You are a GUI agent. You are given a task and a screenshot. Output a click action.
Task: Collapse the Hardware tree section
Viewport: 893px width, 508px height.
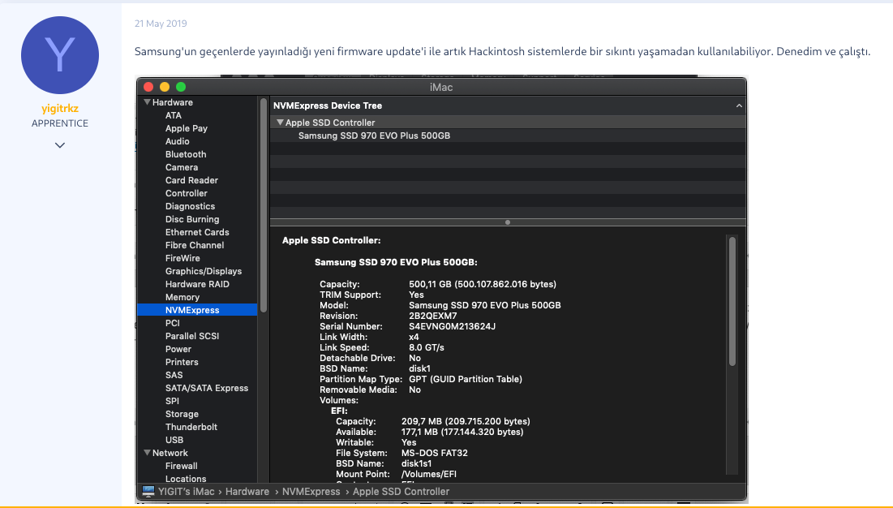148,103
